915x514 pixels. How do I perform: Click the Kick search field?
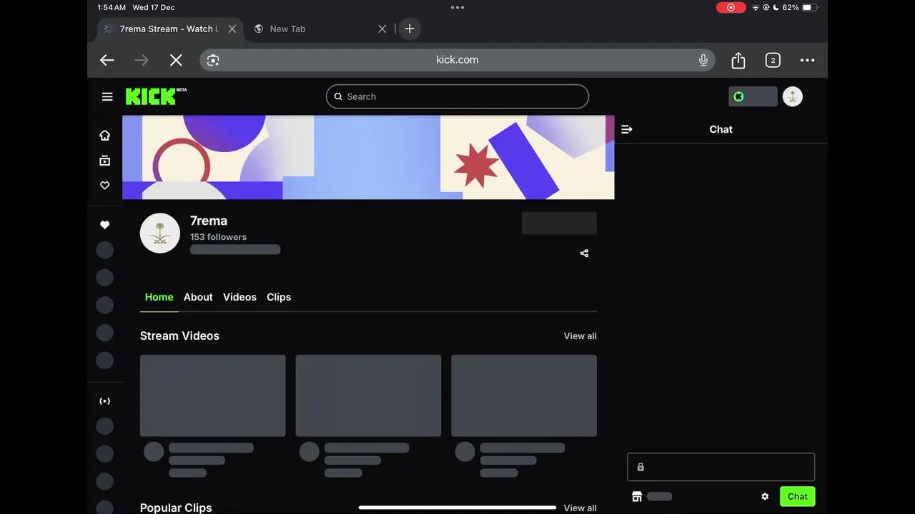pos(457,96)
